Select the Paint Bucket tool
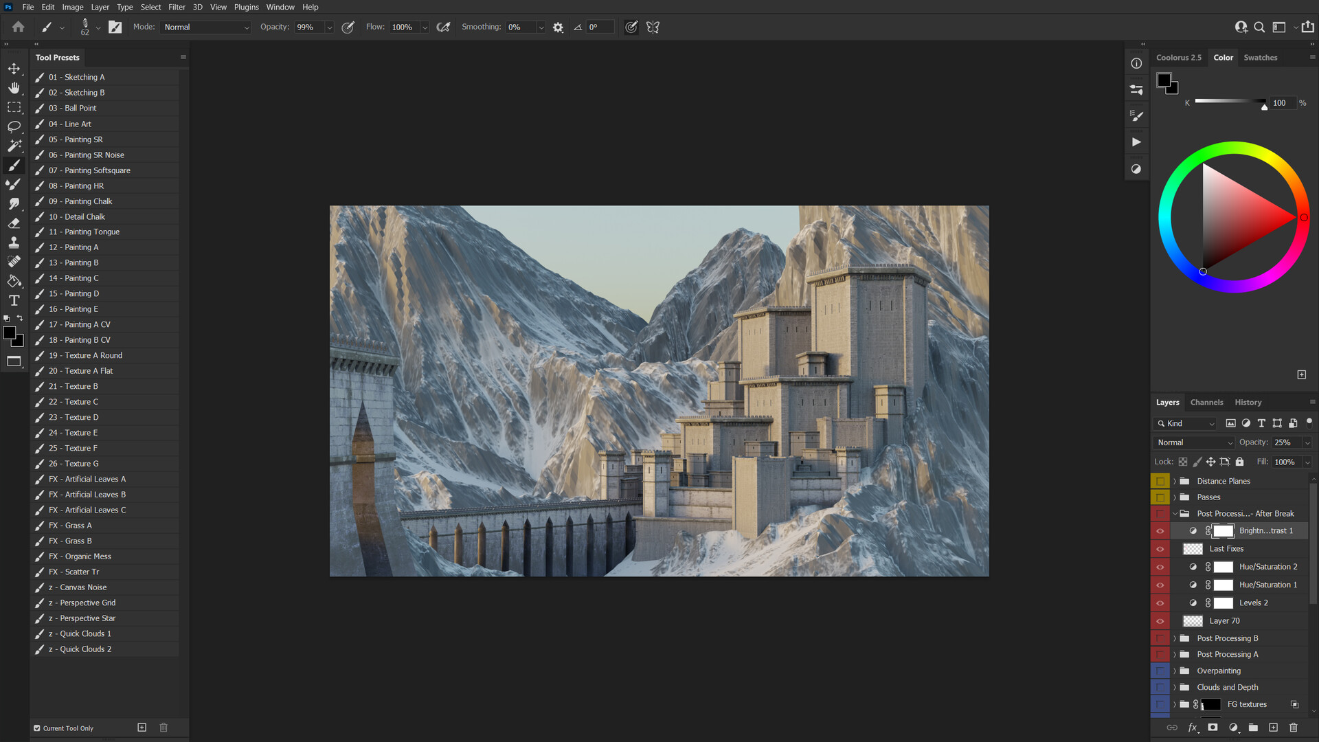Screen dimensions: 1319x742 [14, 281]
